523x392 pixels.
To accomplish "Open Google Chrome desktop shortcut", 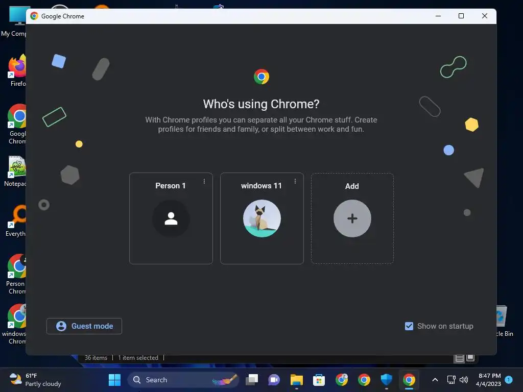I will pos(17,124).
